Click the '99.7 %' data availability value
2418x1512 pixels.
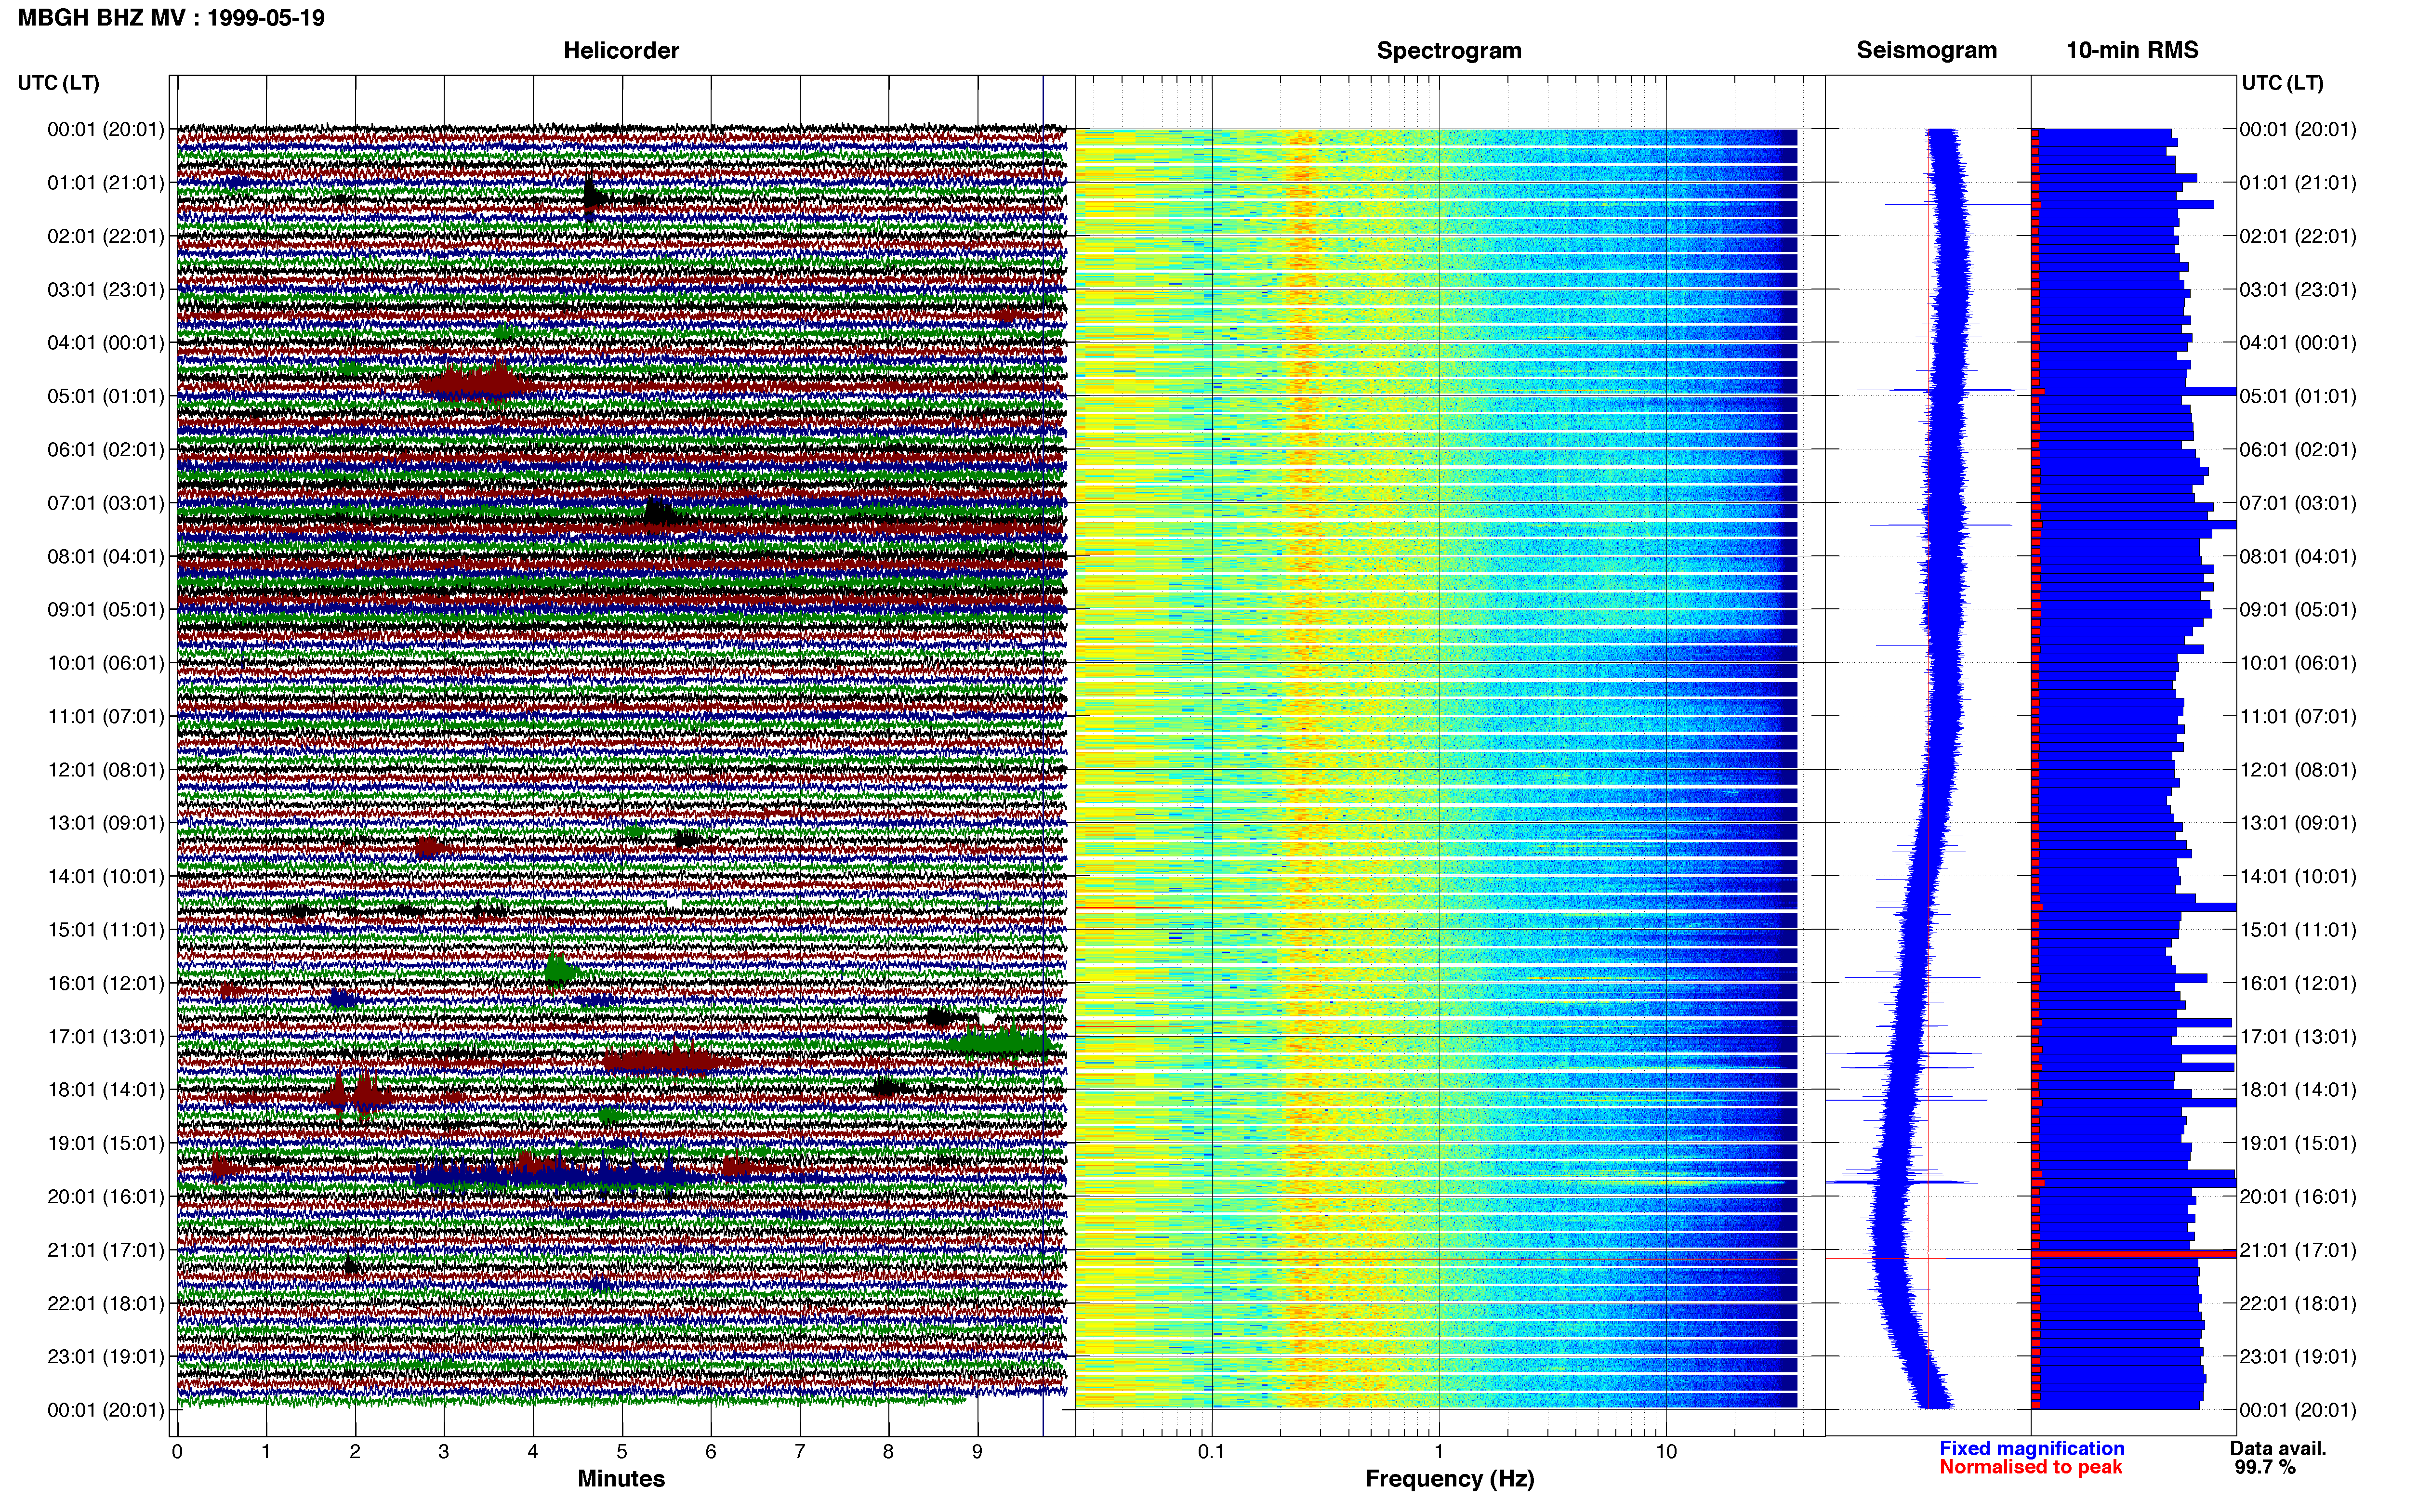point(2265,1467)
